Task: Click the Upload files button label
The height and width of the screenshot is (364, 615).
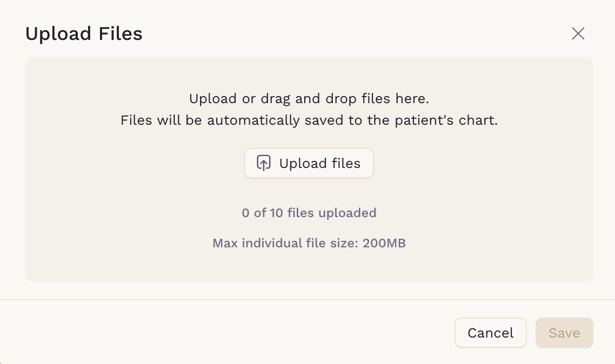Action: click(x=319, y=164)
